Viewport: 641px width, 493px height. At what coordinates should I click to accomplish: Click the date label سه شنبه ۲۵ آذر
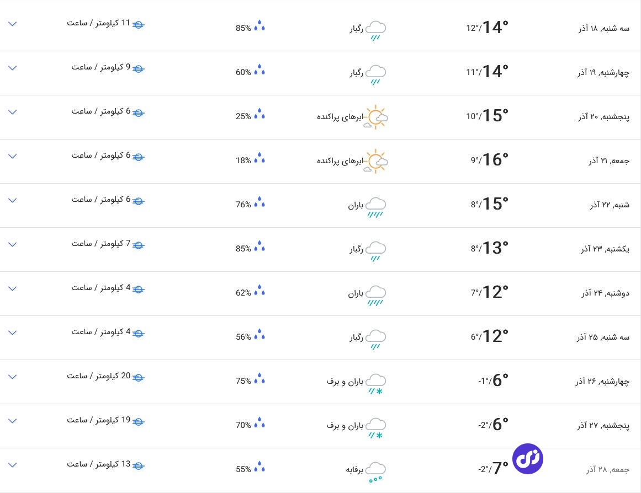point(603,337)
